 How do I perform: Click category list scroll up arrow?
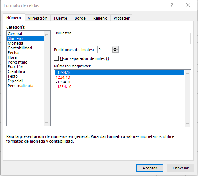[x=47, y=34]
